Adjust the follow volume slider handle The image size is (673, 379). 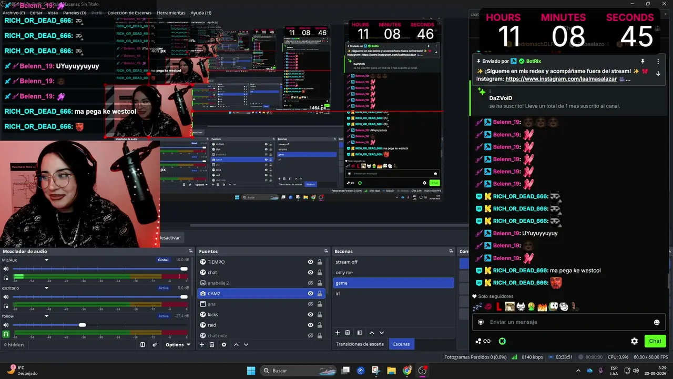point(83,325)
